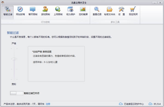Click the 视力保护 eye protection icon
Viewport: 164px width, 107px height.
(x=71, y=11)
